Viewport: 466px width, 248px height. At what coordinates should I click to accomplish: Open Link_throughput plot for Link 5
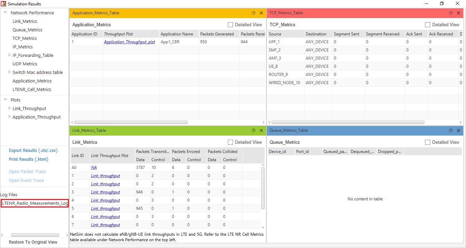tap(105, 208)
